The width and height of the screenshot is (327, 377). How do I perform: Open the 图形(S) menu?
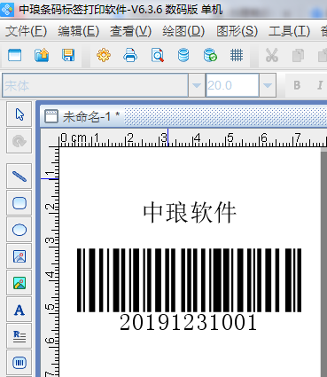[x=237, y=31]
